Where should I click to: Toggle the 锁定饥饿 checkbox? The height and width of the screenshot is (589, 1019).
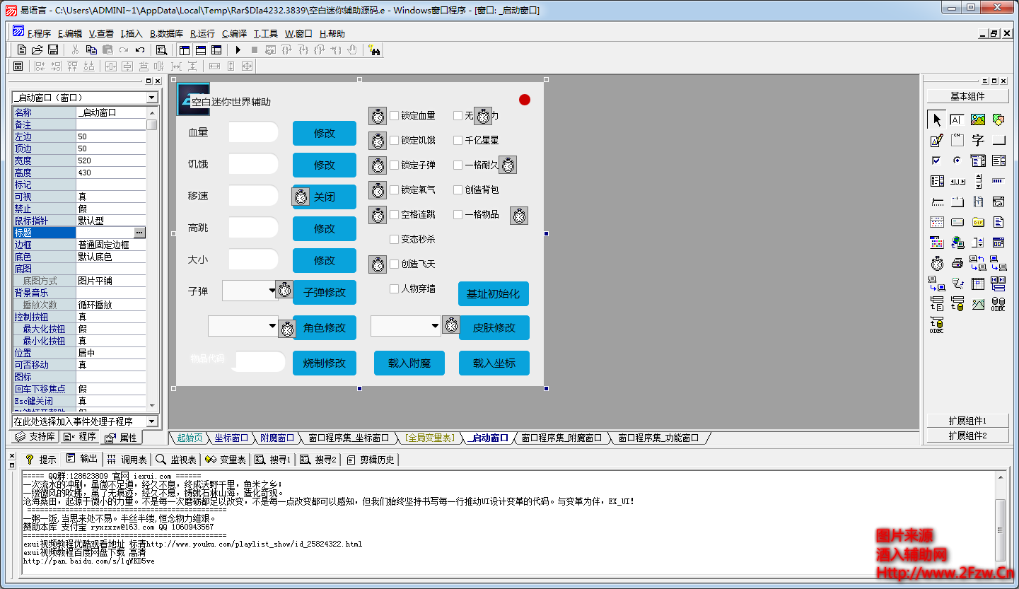394,140
